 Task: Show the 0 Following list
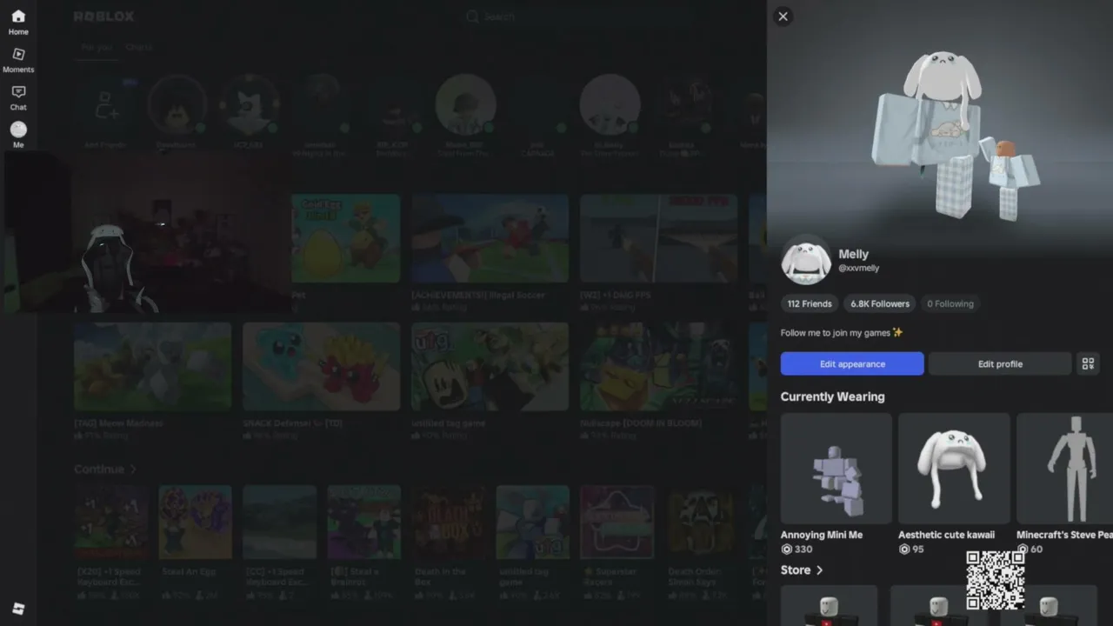pyautogui.click(x=950, y=303)
